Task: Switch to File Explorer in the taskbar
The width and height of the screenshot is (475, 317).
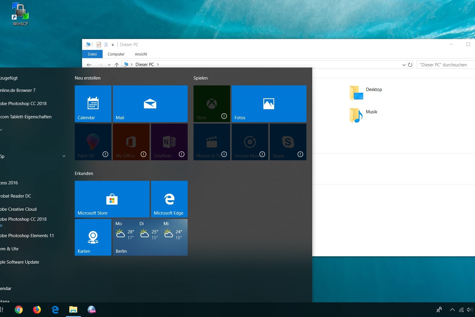Action: click(x=73, y=310)
